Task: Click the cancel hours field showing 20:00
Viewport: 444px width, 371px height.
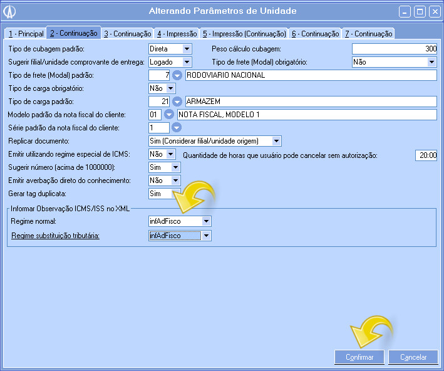Action: (x=426, y=155)
